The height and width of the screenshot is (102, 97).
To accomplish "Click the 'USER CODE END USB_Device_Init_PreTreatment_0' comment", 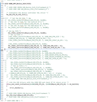I will (x=28, y=9).
